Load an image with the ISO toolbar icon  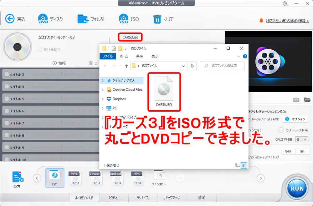click(x=123, y=19)
